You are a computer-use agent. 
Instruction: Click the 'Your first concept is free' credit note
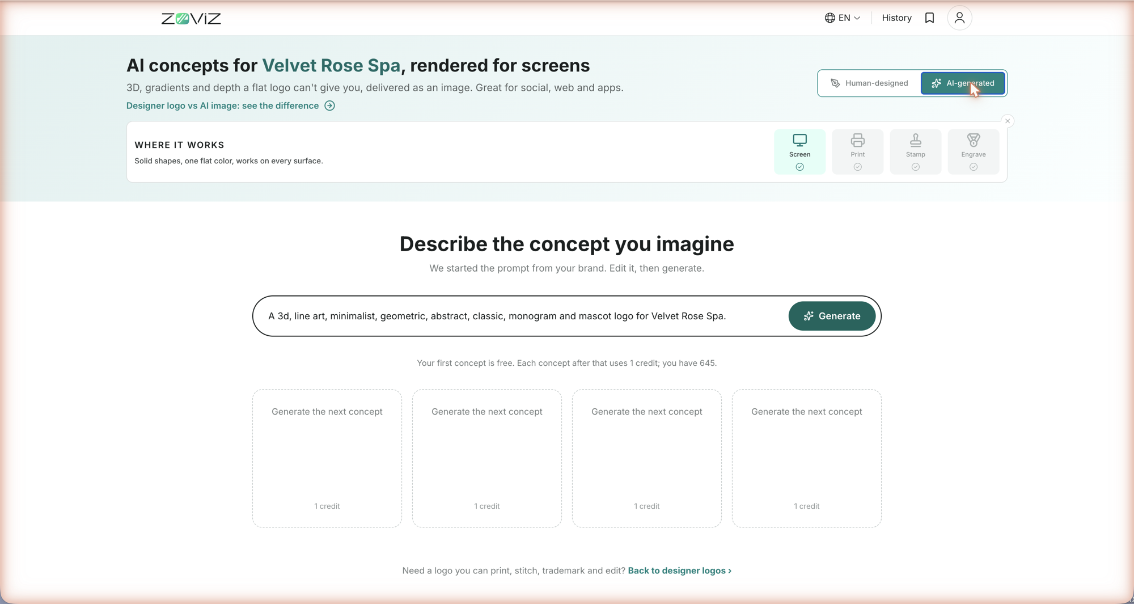click(567, 363)
